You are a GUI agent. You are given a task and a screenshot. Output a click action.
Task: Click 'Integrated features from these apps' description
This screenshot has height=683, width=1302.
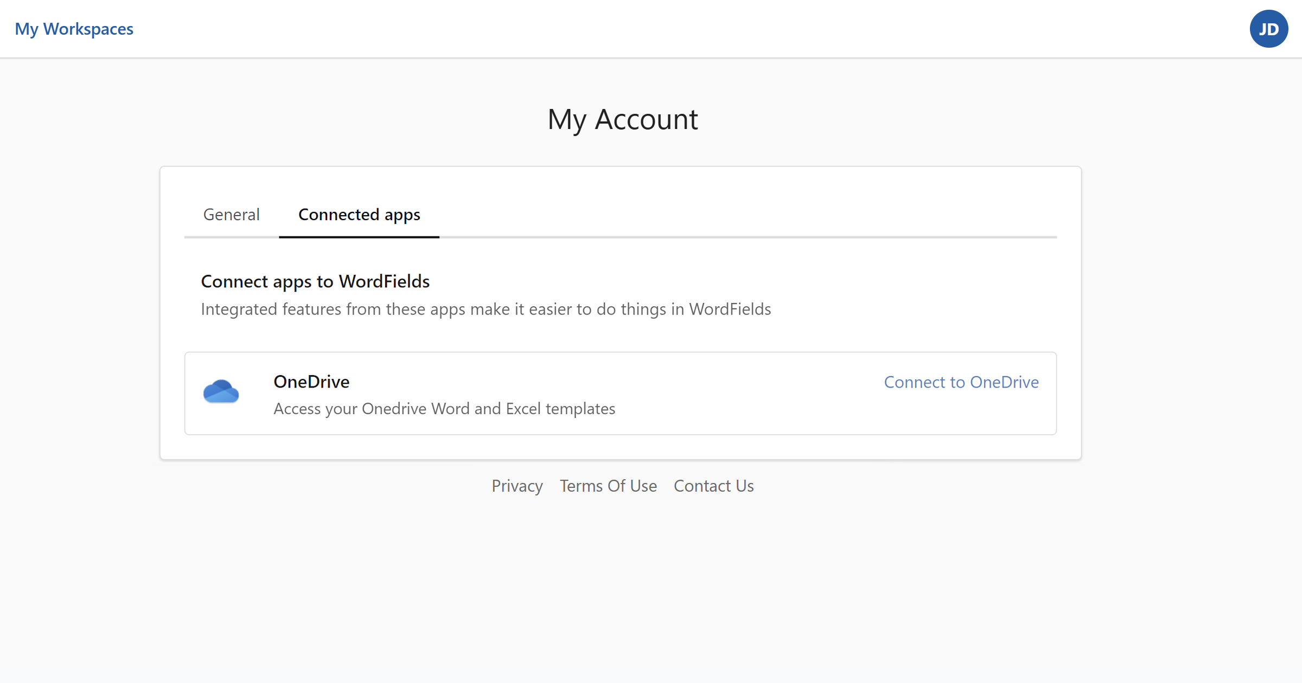(486, 310)
